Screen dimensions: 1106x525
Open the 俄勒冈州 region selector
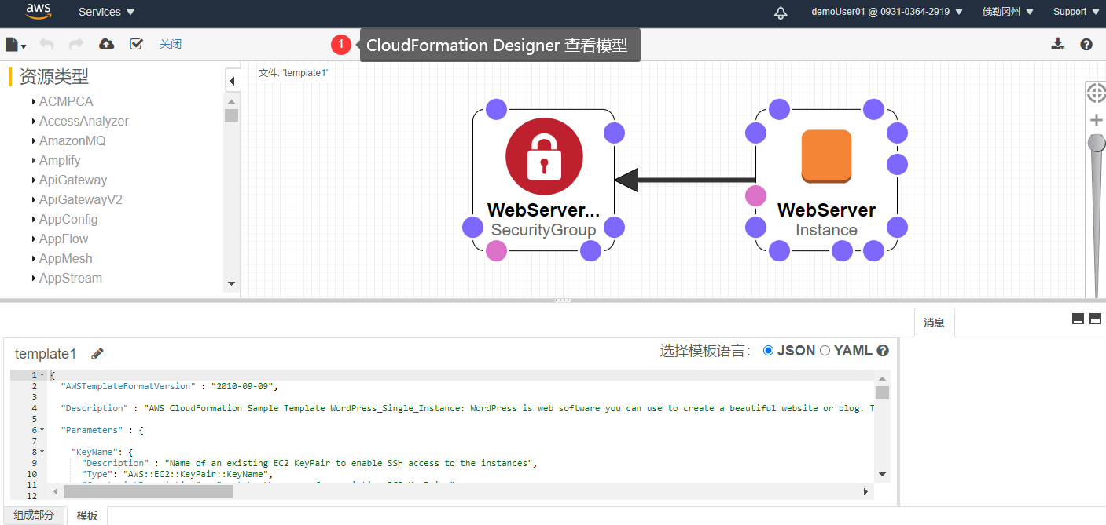click(x=1008, y=12)
